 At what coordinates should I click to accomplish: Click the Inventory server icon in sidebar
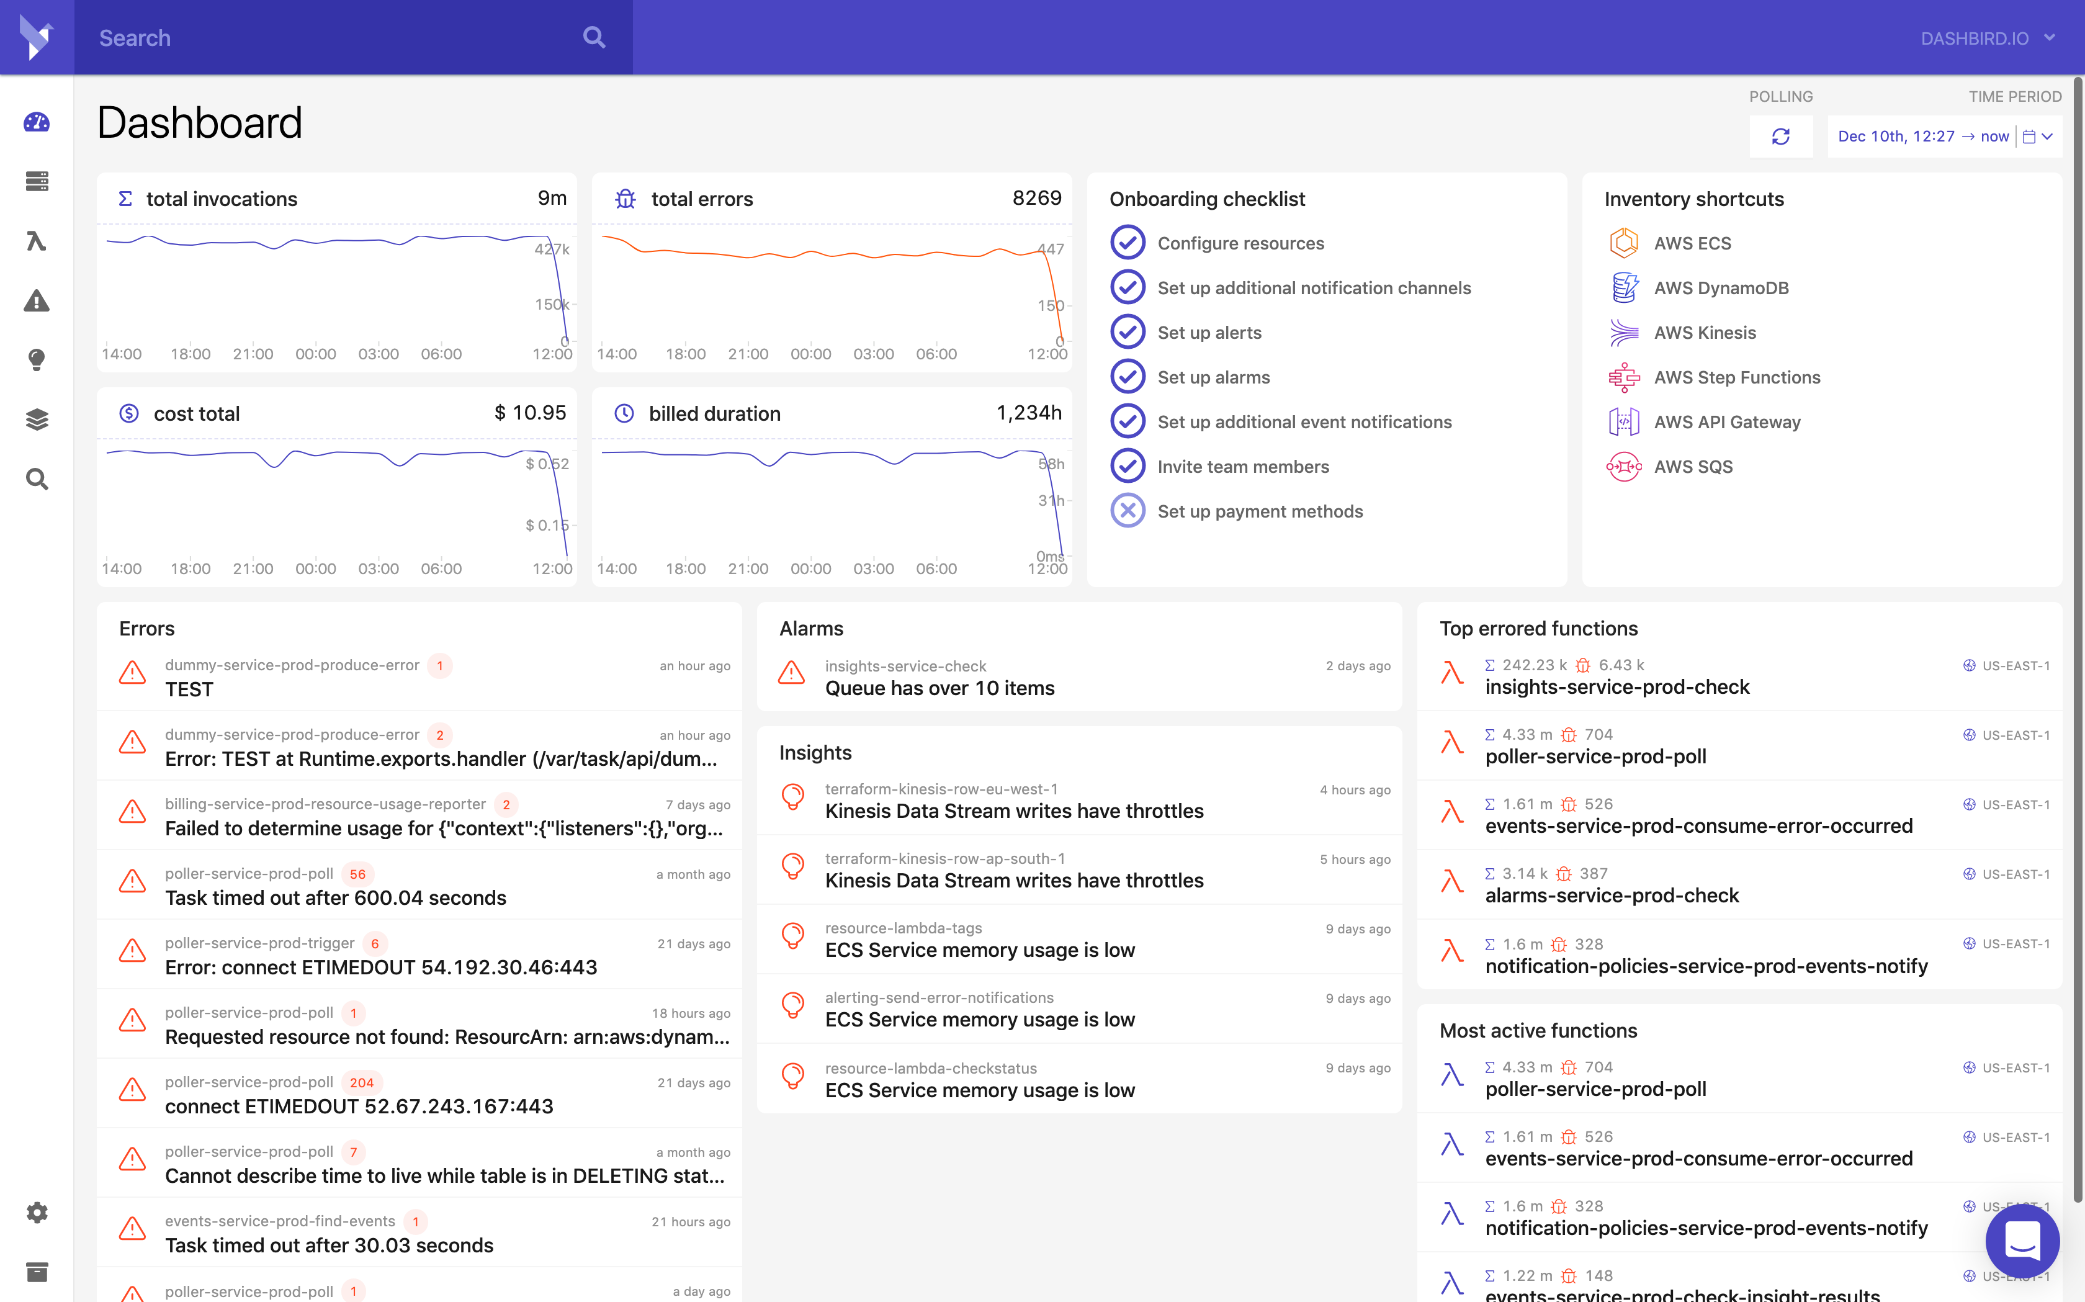click(36, 182)
